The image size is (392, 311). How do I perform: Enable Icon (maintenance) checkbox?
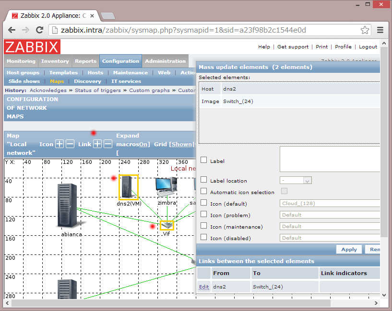coord(204,226)
